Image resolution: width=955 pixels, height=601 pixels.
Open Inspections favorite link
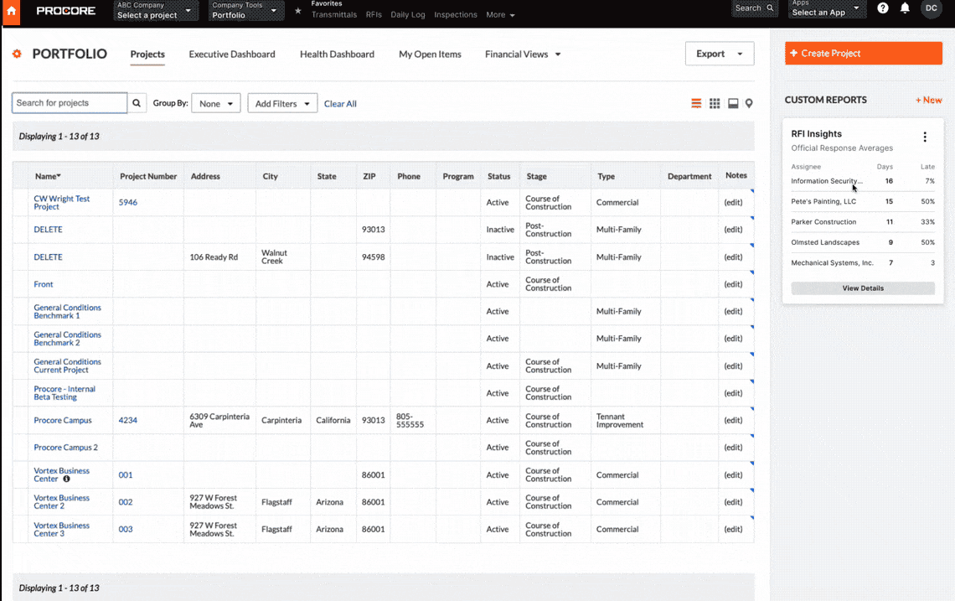[456, 14]
